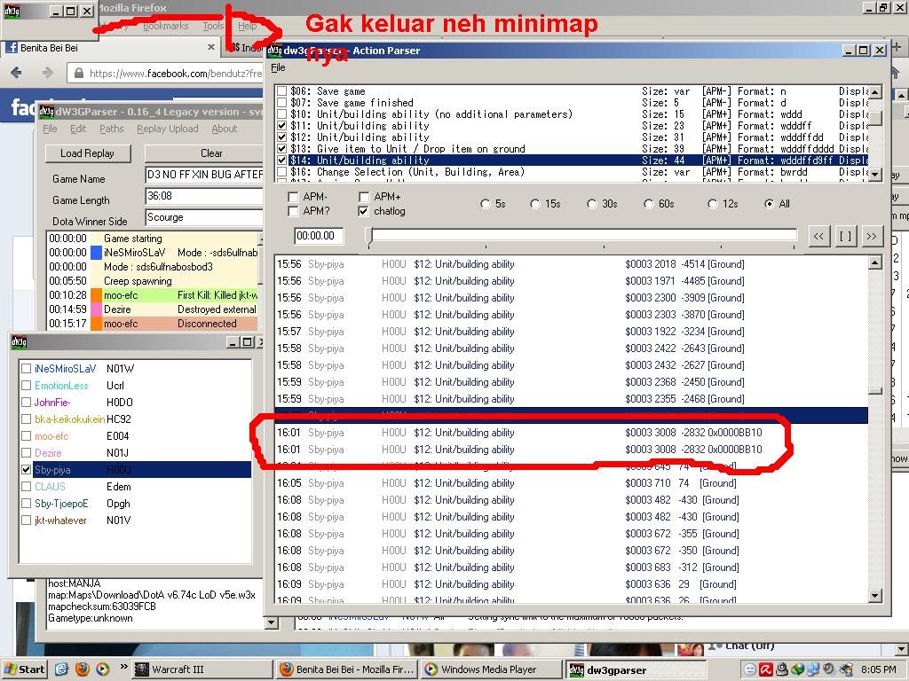
Task: Check the iNeSMiroSLaV player checkbox
Action: 26,368
